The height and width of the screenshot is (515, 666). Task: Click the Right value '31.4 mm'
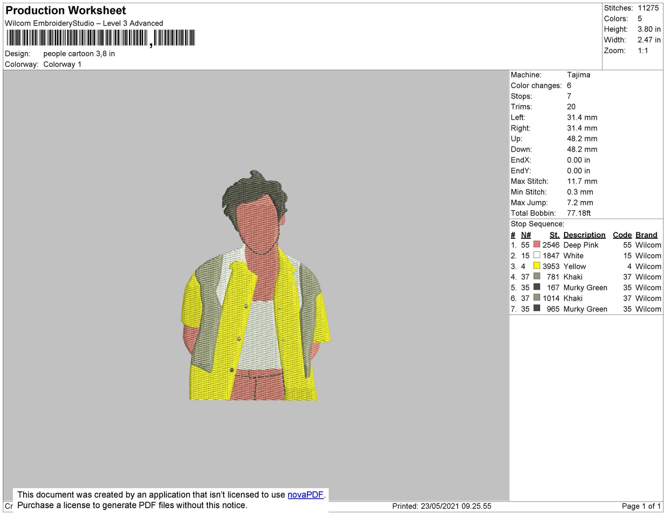click(x=582, y=128)
